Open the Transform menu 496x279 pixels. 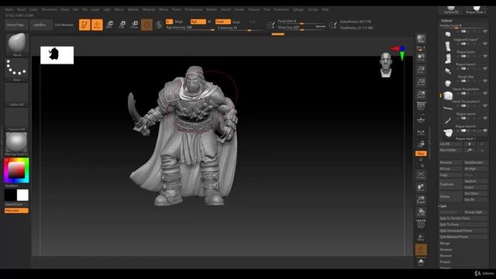[281, 9]
